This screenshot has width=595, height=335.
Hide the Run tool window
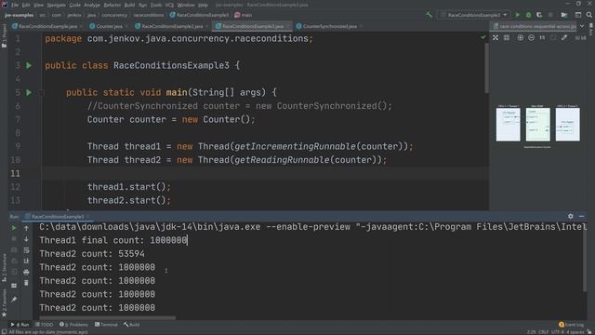click(x=582, y=216)
